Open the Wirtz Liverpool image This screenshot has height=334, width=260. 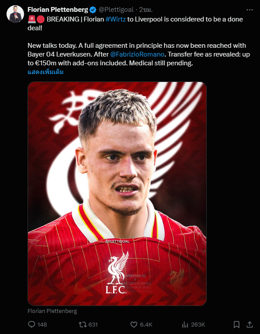(x=117, y=194)
